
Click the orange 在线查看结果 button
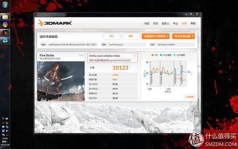184,36
